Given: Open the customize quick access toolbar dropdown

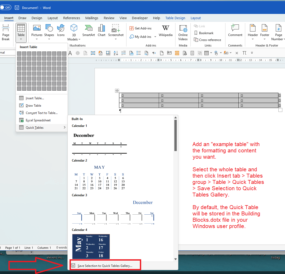Looking at the screenshot, I should tap(252, 53).
